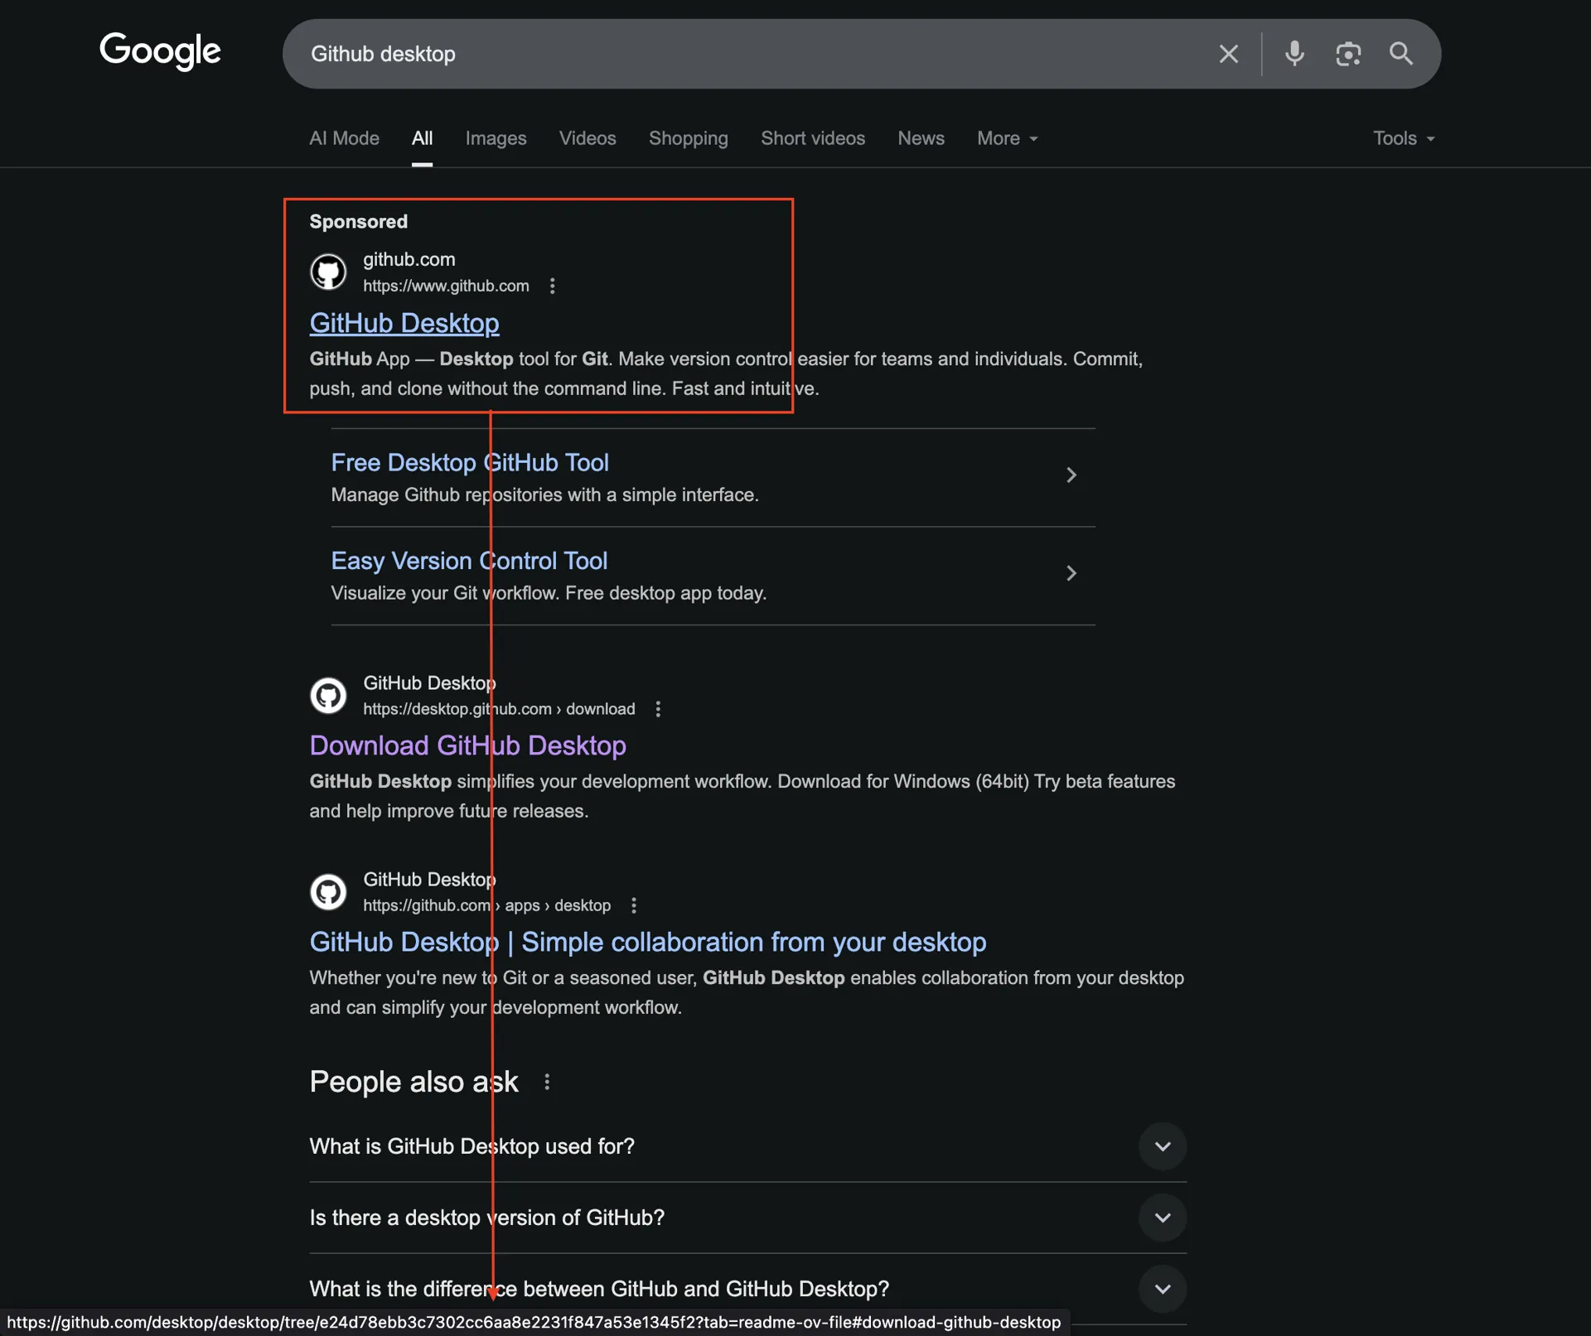
Task: Open the Download GitHub Desktop result link
Action: [x=467, y=745]
